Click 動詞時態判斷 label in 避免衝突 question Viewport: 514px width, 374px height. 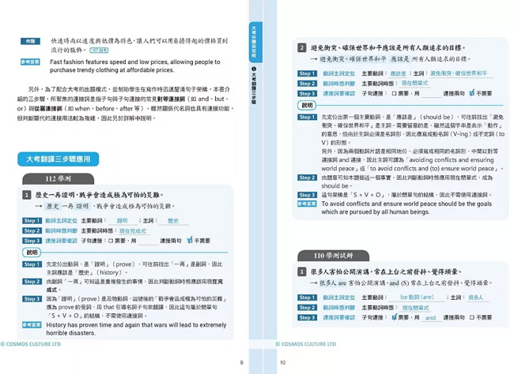[339, 84]
